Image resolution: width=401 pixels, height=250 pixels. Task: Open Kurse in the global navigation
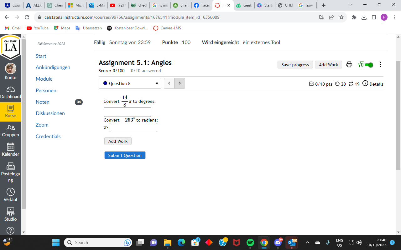tap(11, 112)
